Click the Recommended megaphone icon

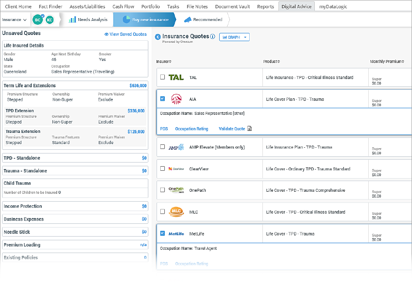(x=187, y=20)
